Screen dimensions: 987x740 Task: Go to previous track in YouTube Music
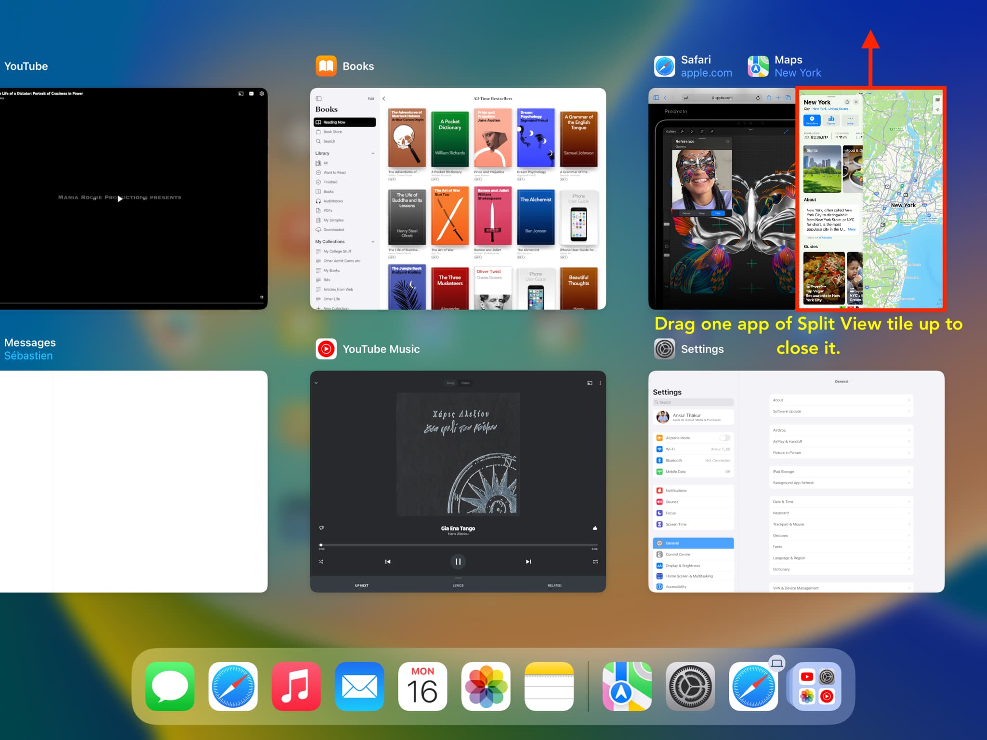(388, 562)
